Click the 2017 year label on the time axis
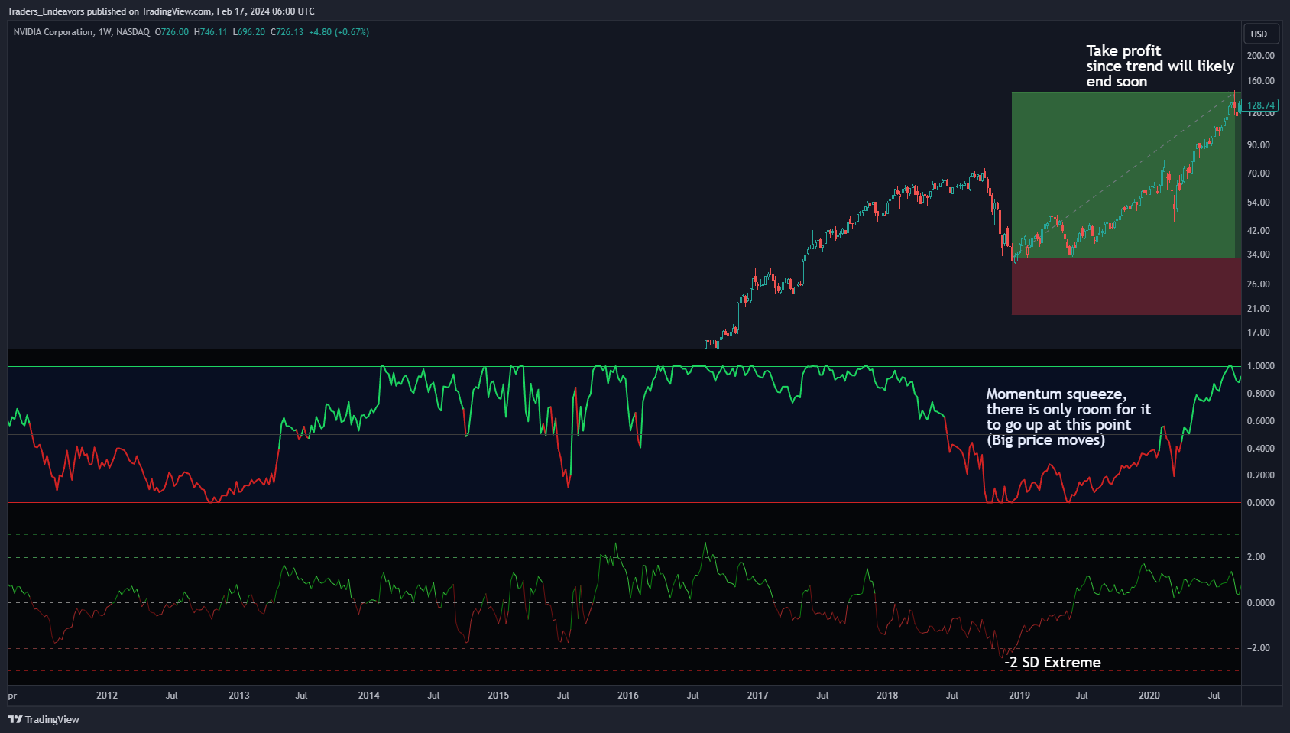Viewport: 1290px width, 733px height. click(x=758, y=696)
